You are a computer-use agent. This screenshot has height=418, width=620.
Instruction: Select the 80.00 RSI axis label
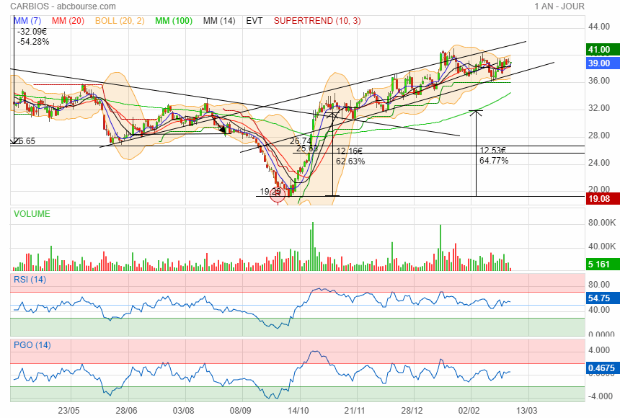point(599,285)
